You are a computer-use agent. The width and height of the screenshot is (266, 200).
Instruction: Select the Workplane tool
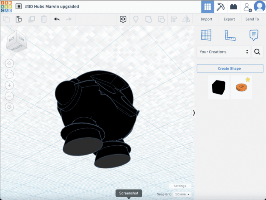coord(206,35)
